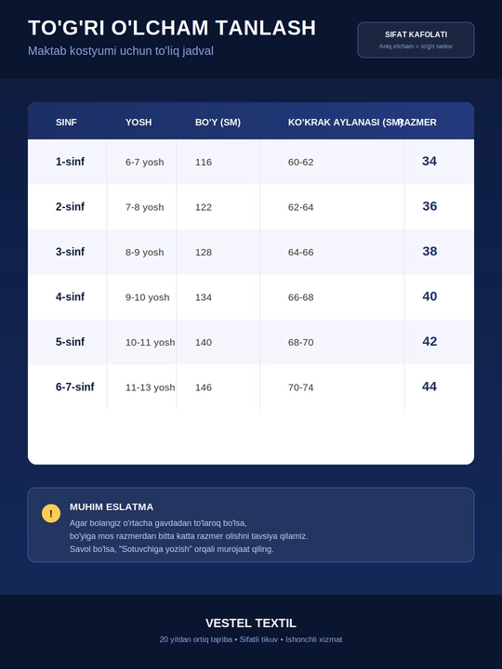Click the KO'KRAK AYLANASI column header
Viewport: 502px width, 669px height.
point(345,123)
